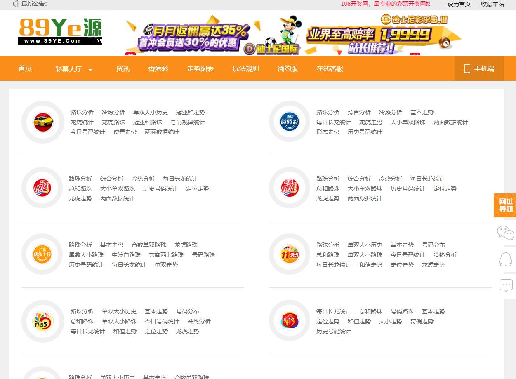Open 奇偶走势 in the 快3 card
Screen dimensions: 516x379
[422, 321]
